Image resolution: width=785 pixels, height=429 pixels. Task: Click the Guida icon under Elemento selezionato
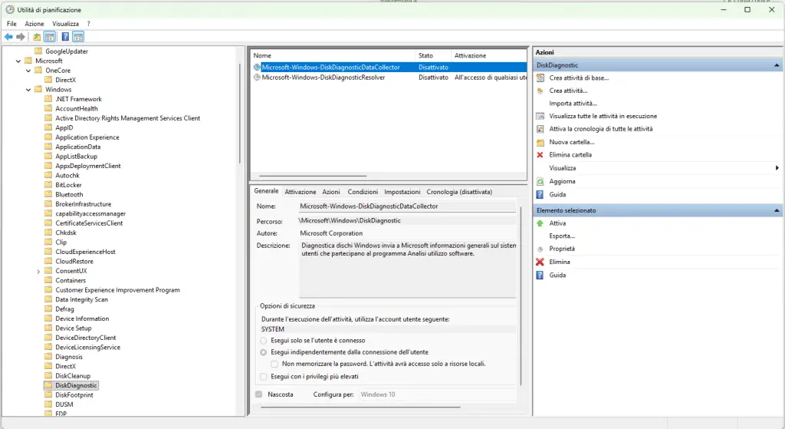click(540, 276)
